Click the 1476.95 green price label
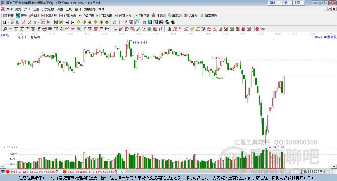337x181 pixels. coord(218,78)
